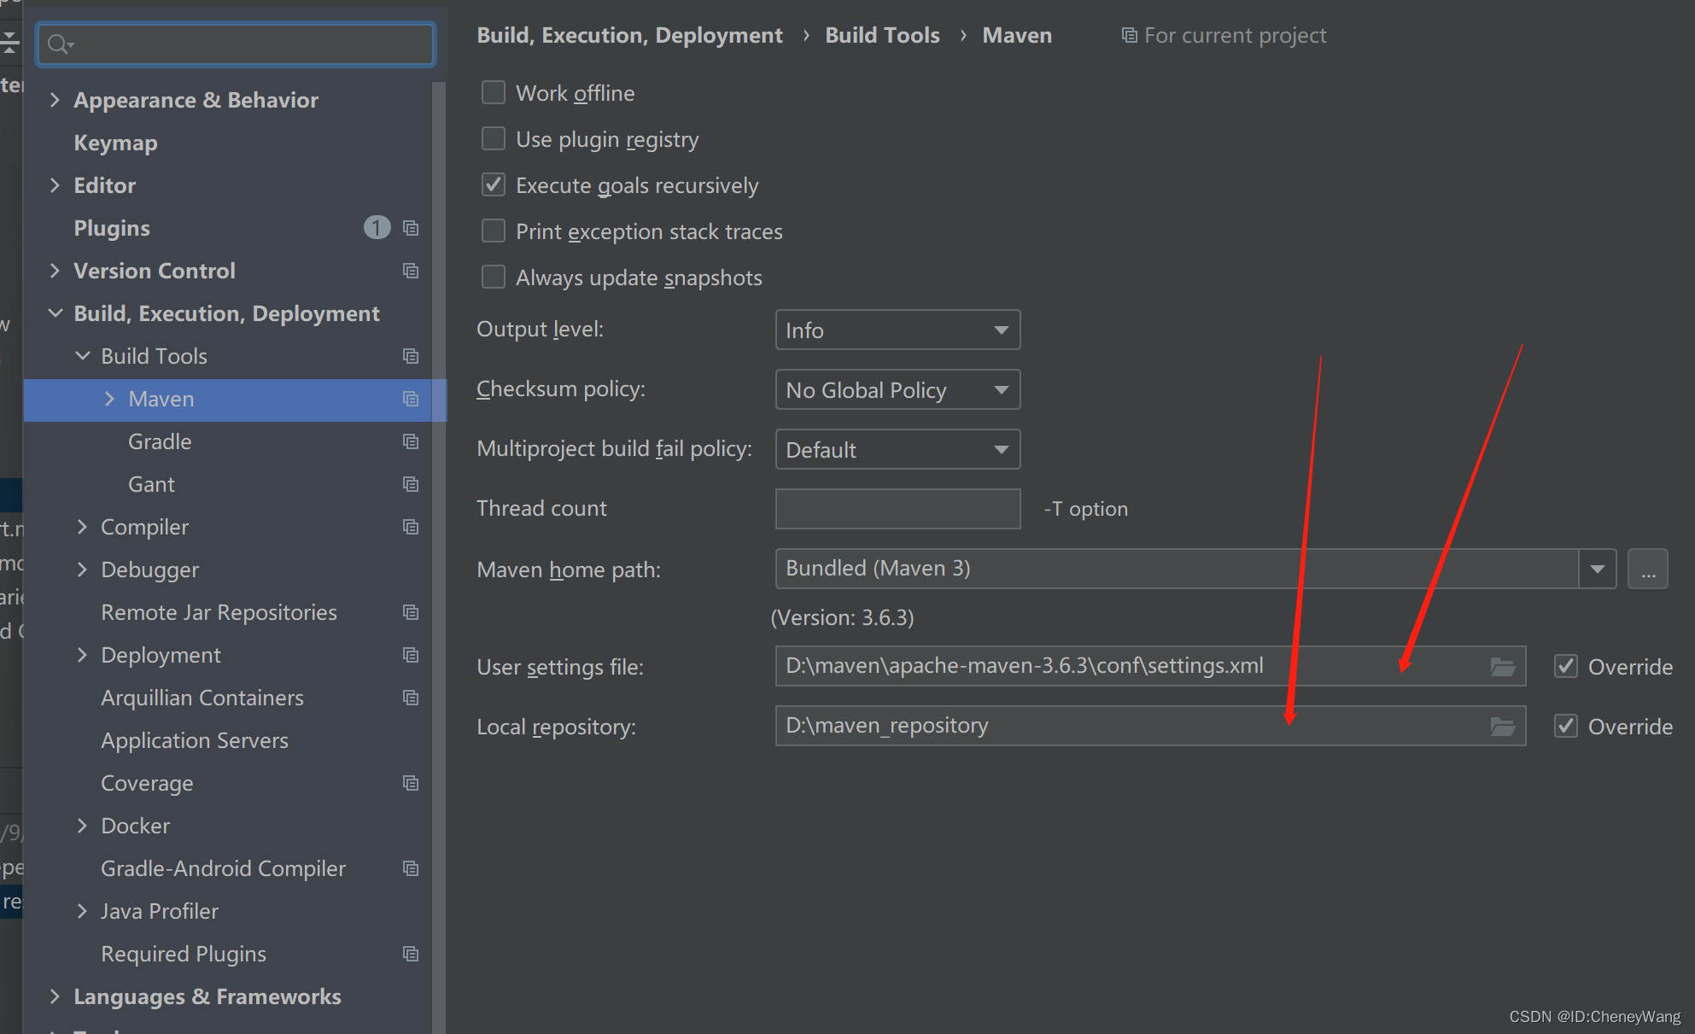Expand Languages & Frameworks chevron
The image size is (1695, 1034).
pos(55,996)
